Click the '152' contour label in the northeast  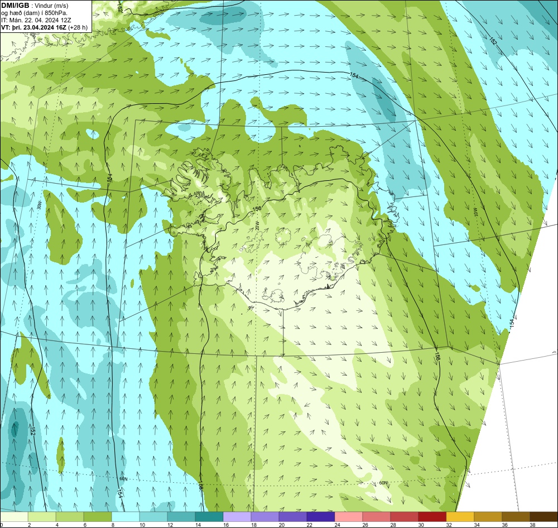click(493, 41)
